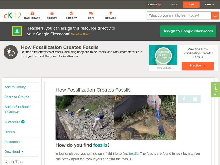Open the Library backpack icon
Screen dimensions: 220x165
pos(71,13)
